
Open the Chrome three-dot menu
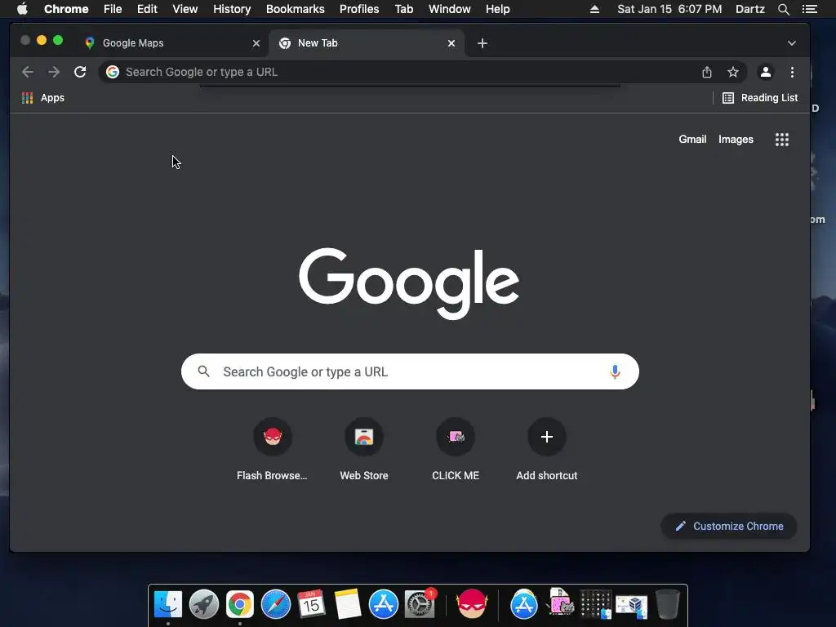tap(792, 72)
